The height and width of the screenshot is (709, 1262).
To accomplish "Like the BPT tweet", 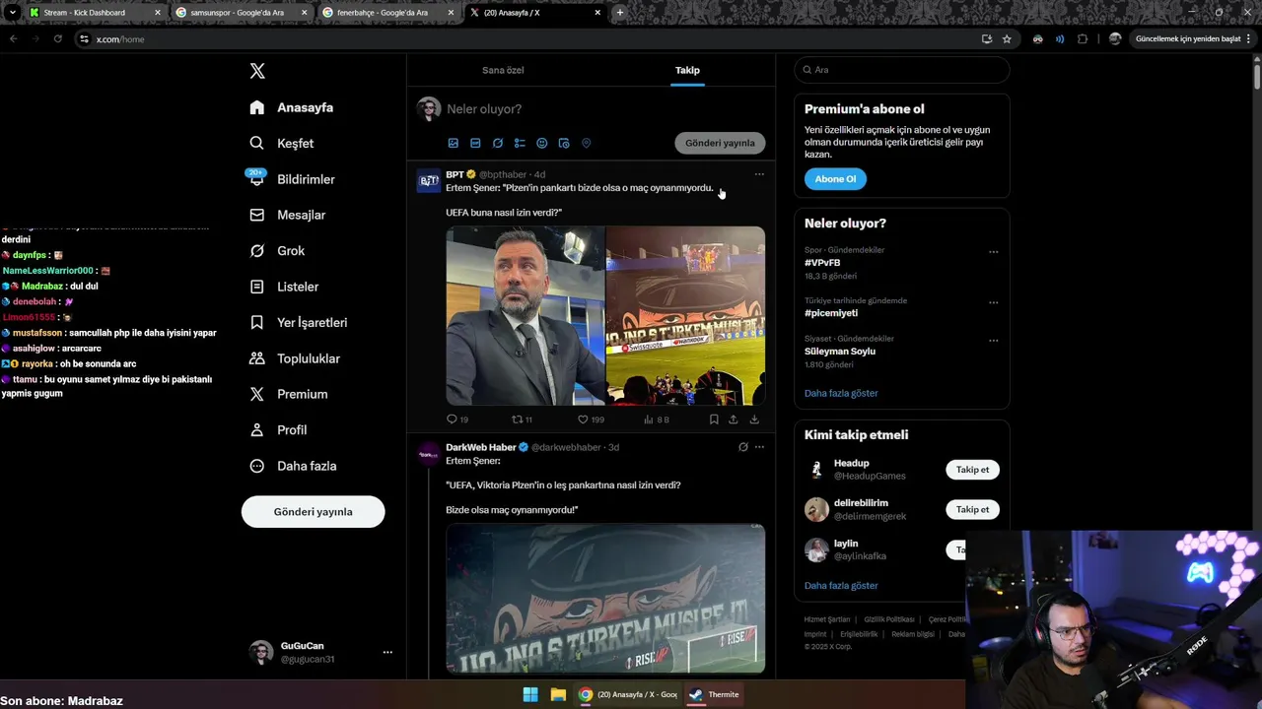I will tap(591, 419).
